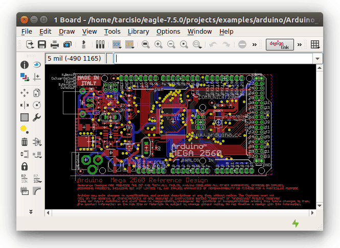Click Zoom to fit icon

click(146, 44)
